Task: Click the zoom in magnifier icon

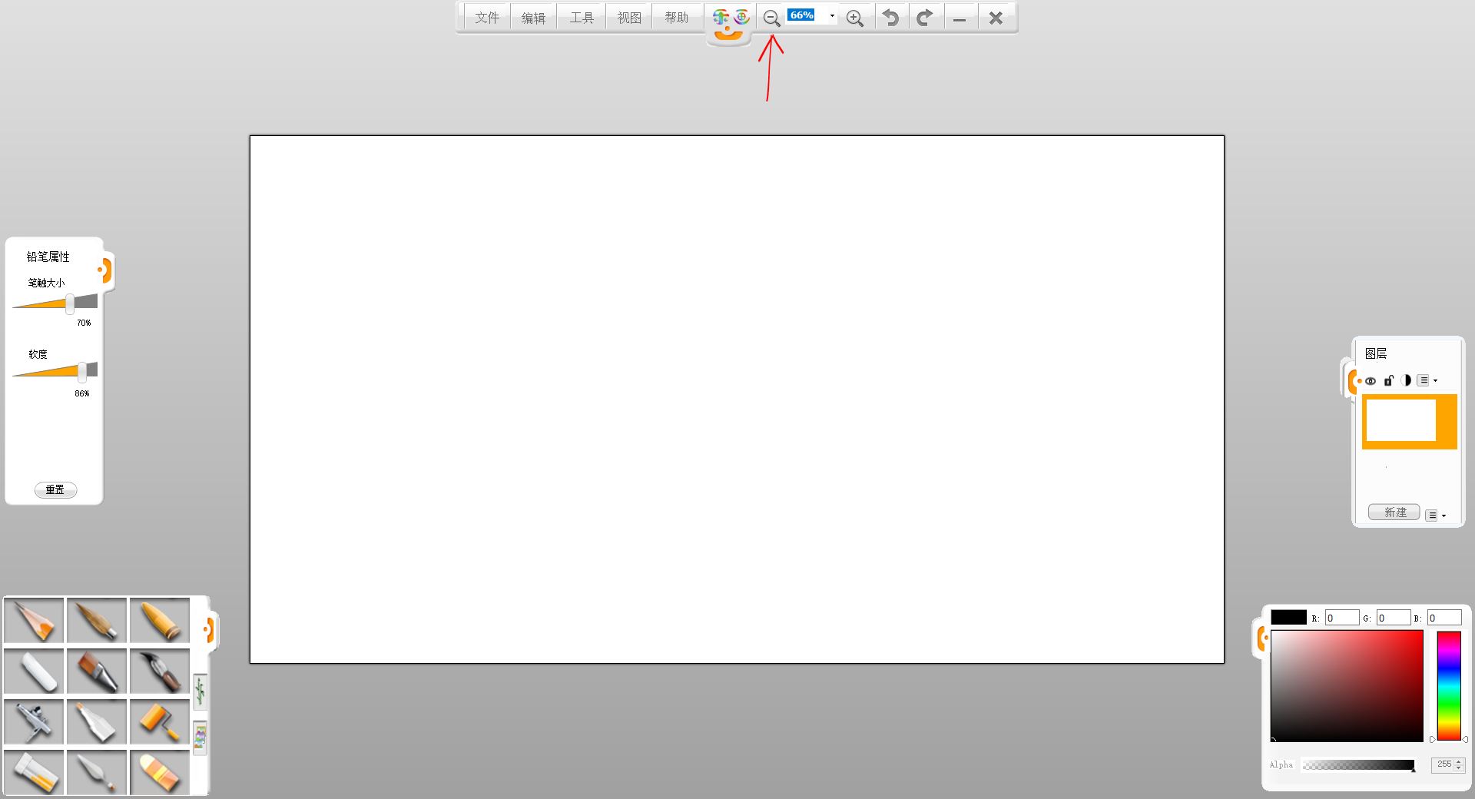Action: (854, 18)
